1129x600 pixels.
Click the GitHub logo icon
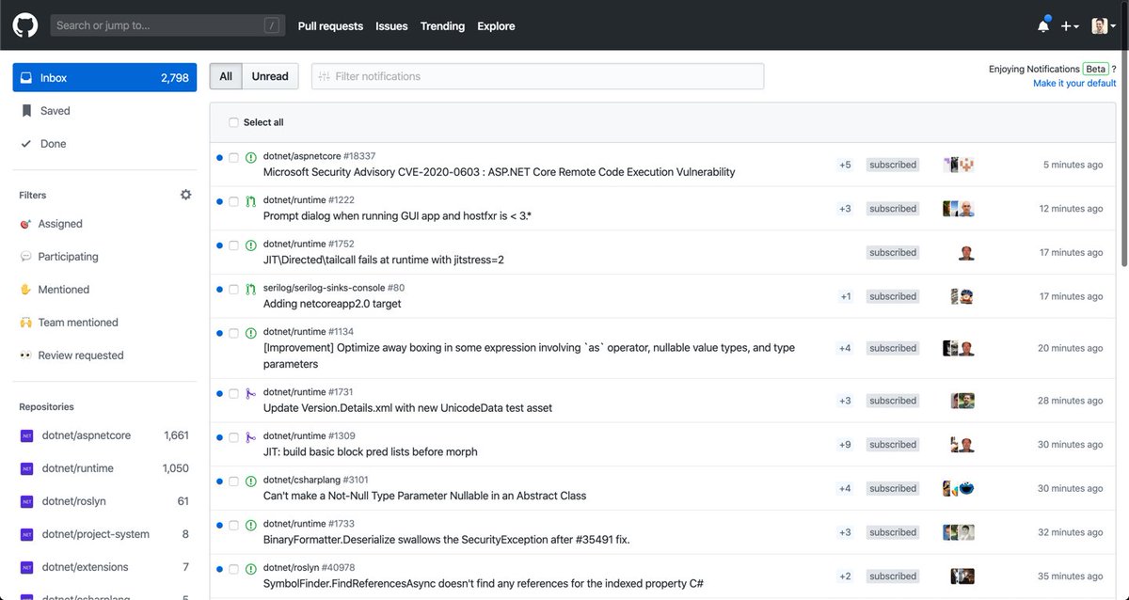[x=25, y=25]
